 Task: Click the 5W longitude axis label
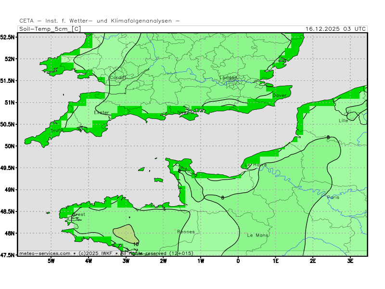51,261
